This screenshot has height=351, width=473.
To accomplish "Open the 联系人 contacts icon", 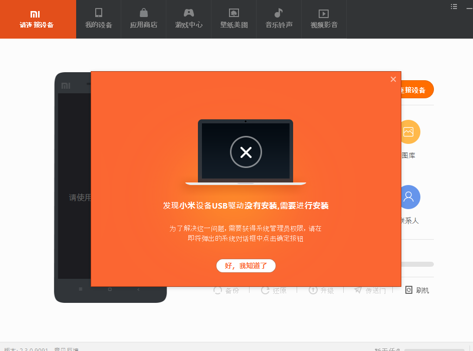I will [410, 197].
